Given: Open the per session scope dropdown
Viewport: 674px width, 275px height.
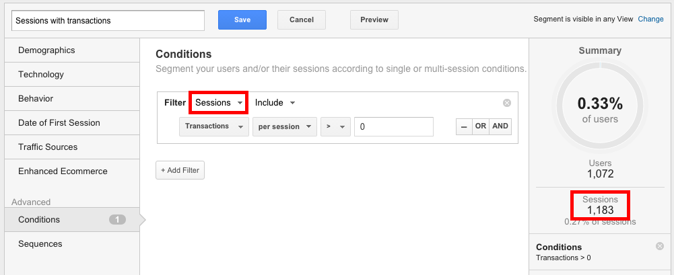Looking at the screenshot, I should click(x=284, y=126).
